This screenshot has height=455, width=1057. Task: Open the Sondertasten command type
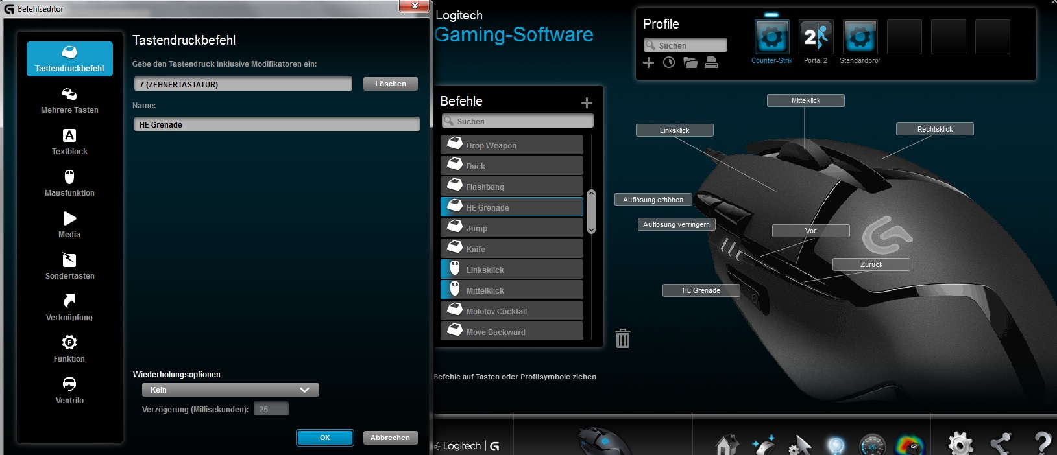pos(69,267)
